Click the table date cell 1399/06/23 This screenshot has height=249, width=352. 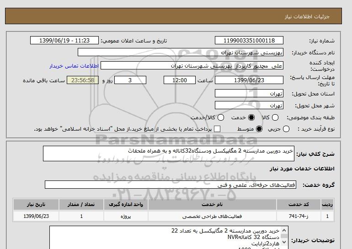pos(36,216)
